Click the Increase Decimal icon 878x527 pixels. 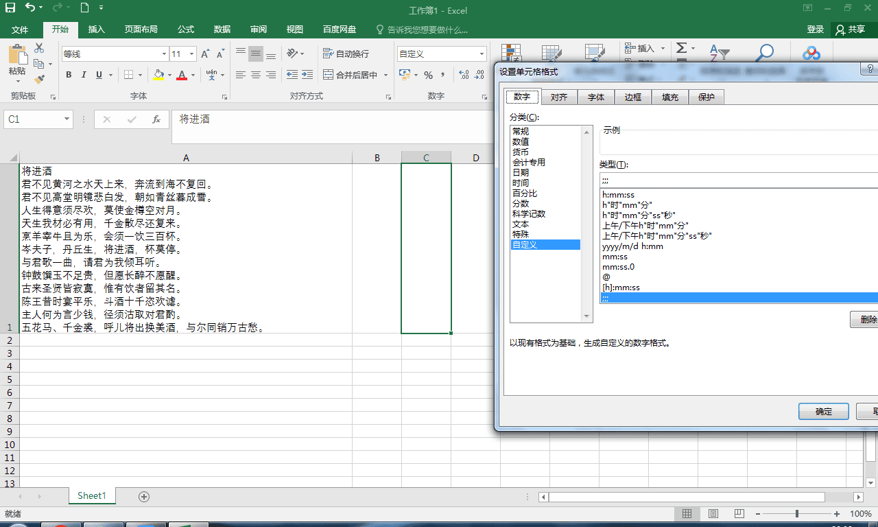pos(464,75)
